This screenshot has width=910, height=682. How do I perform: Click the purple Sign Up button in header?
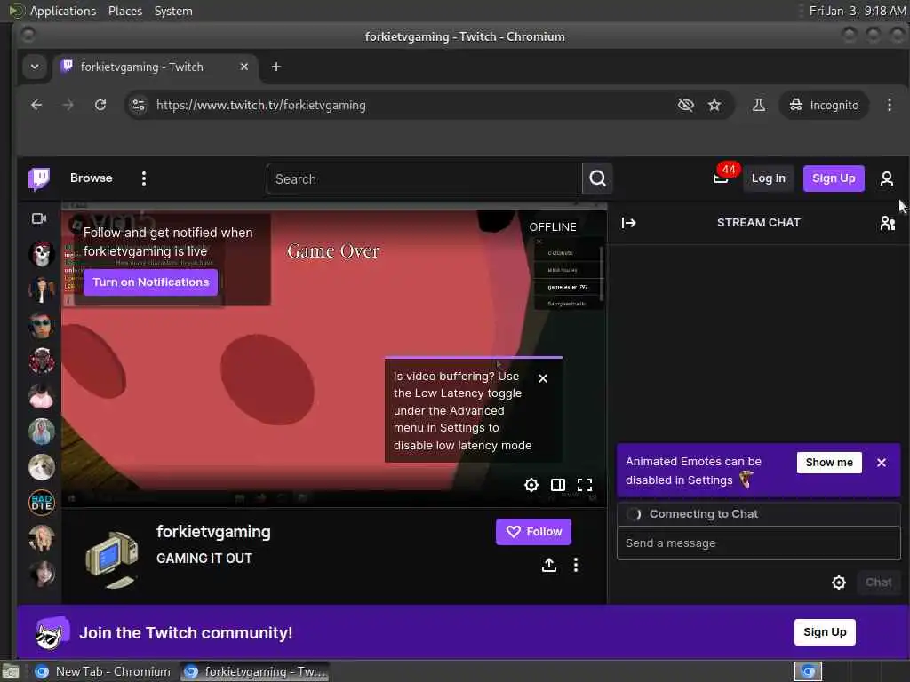tap(834, 178)
